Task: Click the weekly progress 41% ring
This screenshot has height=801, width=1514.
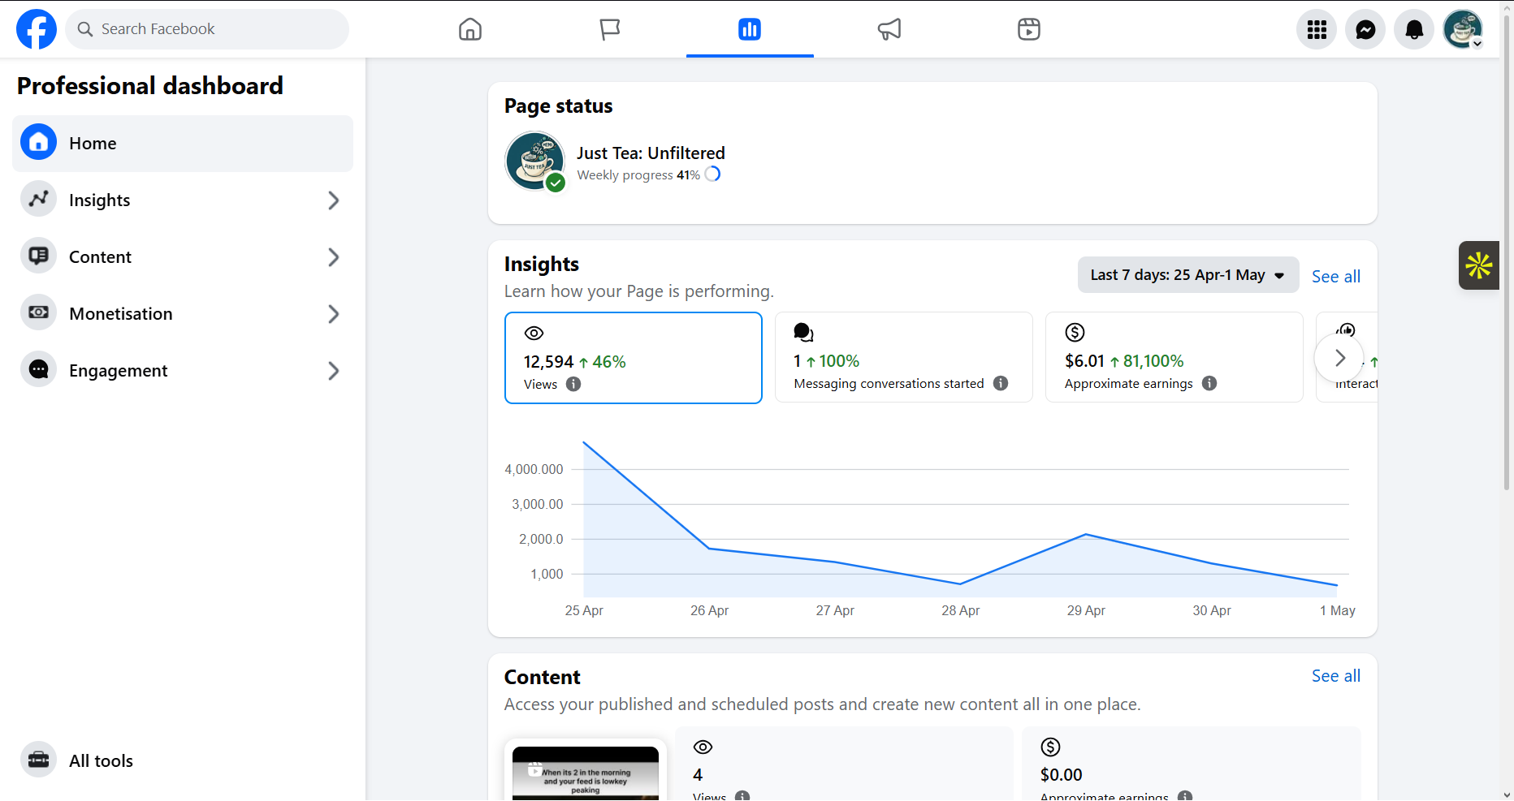Action: click(712, 174)
